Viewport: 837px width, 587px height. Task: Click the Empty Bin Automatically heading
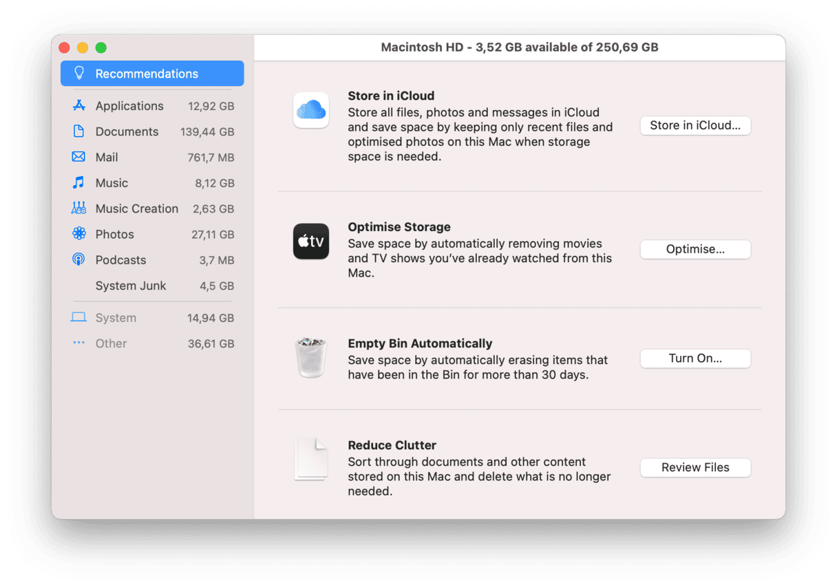420,343
